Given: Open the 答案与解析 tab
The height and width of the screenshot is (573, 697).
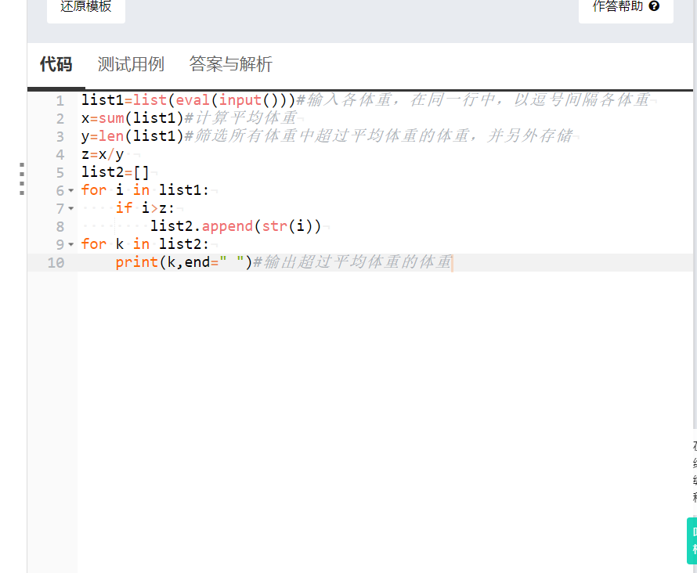Looking at the screenshot, I should click(x=231, y=64).
